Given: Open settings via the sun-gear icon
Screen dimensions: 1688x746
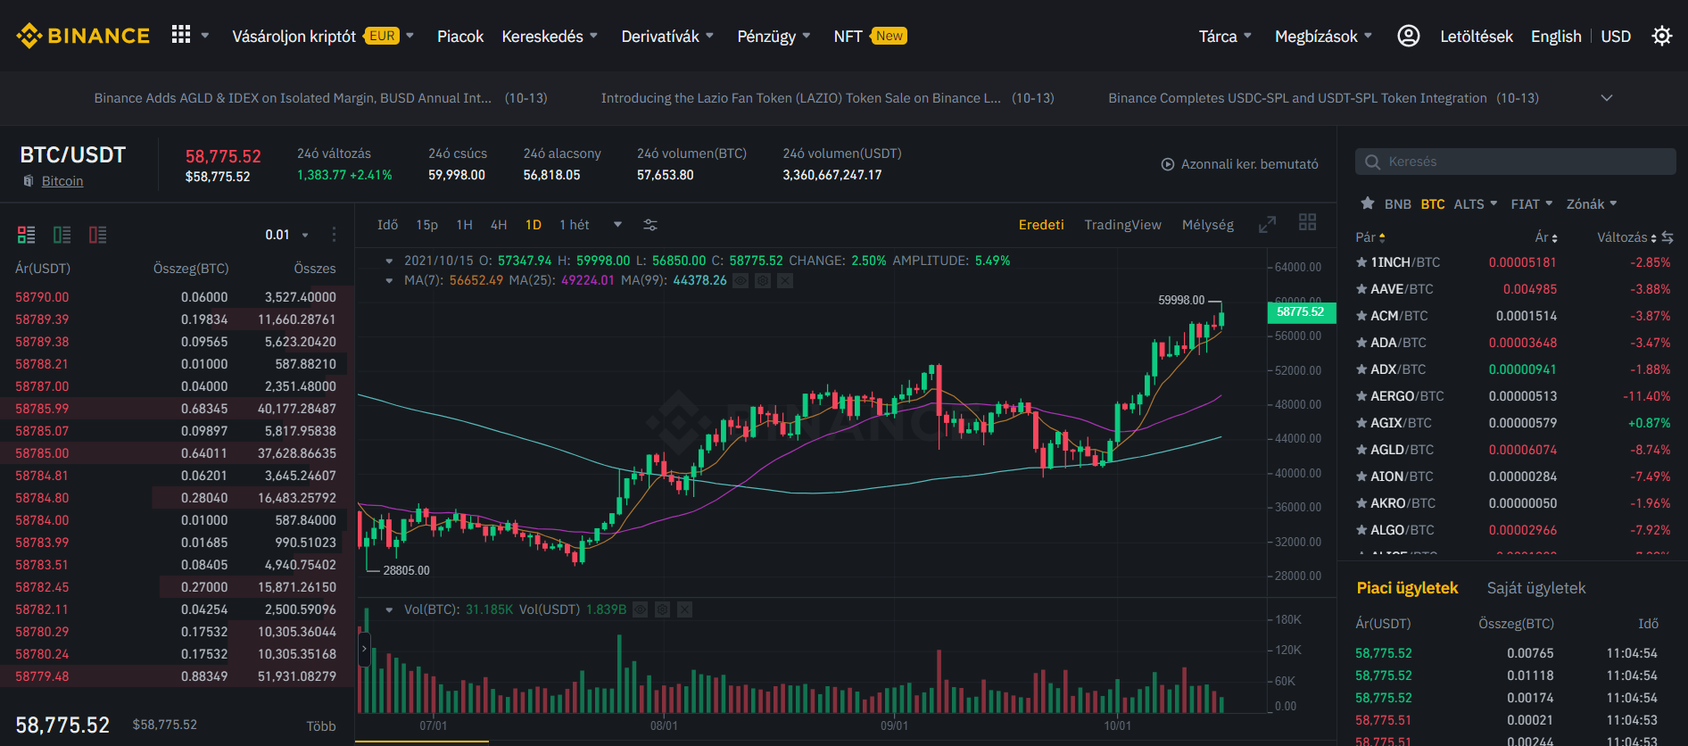Looking at the screenshot, I should (1662, 36).
